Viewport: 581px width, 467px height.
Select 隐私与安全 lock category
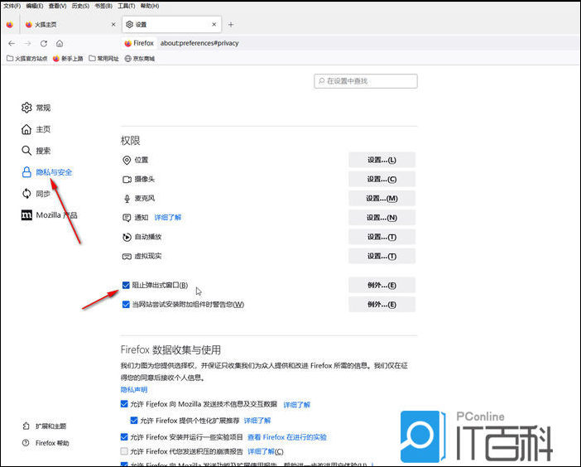46,172
